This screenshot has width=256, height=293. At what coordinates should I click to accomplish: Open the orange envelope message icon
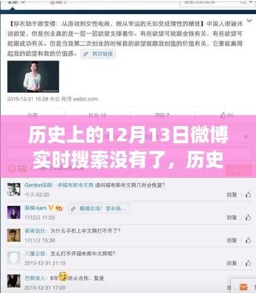click(x=243, y=287)
